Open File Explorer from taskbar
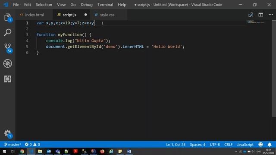The width and height of the screenshot is (276, 155). click(x=40, y=151)
